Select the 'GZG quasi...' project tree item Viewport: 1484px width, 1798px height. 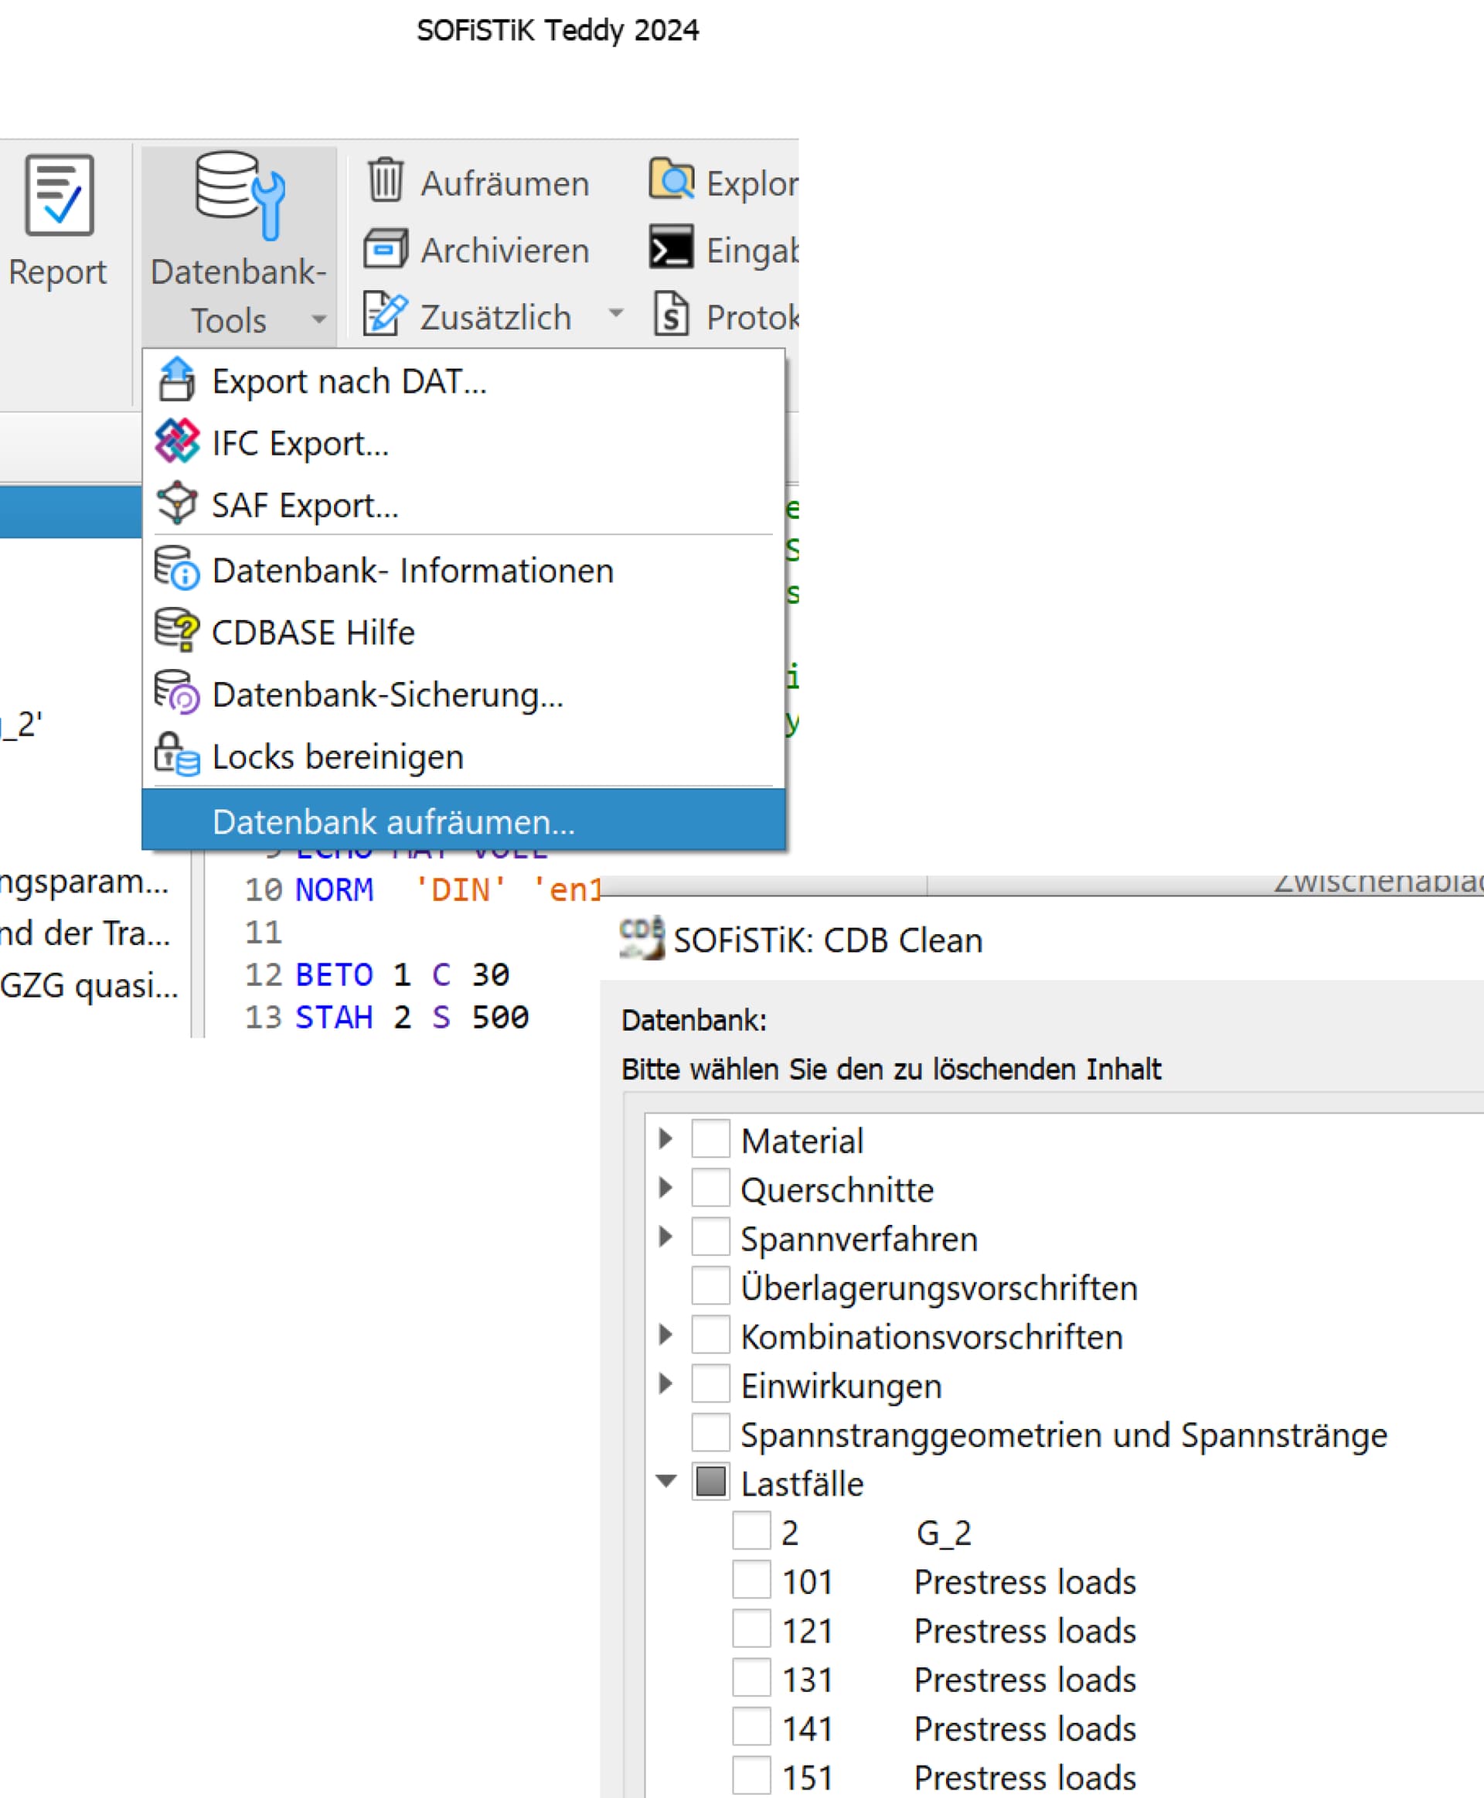89,985
